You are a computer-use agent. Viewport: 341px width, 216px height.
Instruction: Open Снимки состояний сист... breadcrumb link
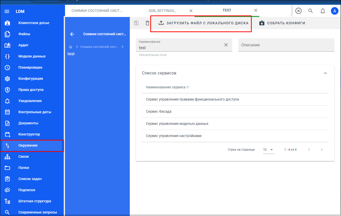pyautogui.click(x=99, y=47)
